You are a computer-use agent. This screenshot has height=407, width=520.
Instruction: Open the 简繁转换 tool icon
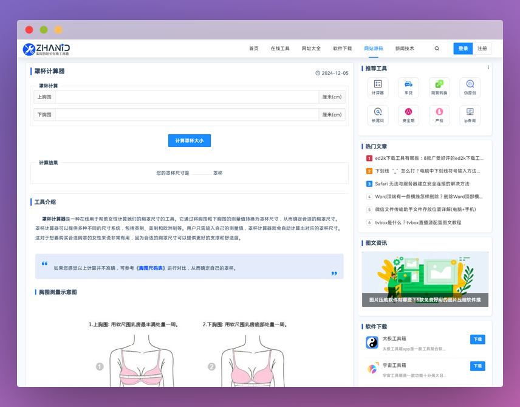[439, 87]
